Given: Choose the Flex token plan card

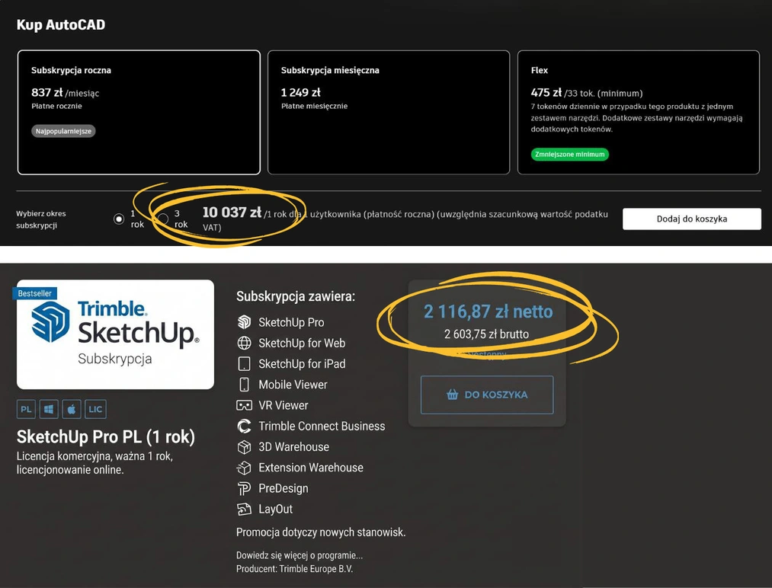Looking at the screenshot, I should pos(639,112).
